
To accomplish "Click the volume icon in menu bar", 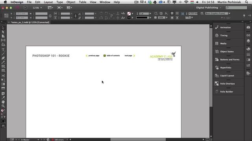I will [197, 2].
